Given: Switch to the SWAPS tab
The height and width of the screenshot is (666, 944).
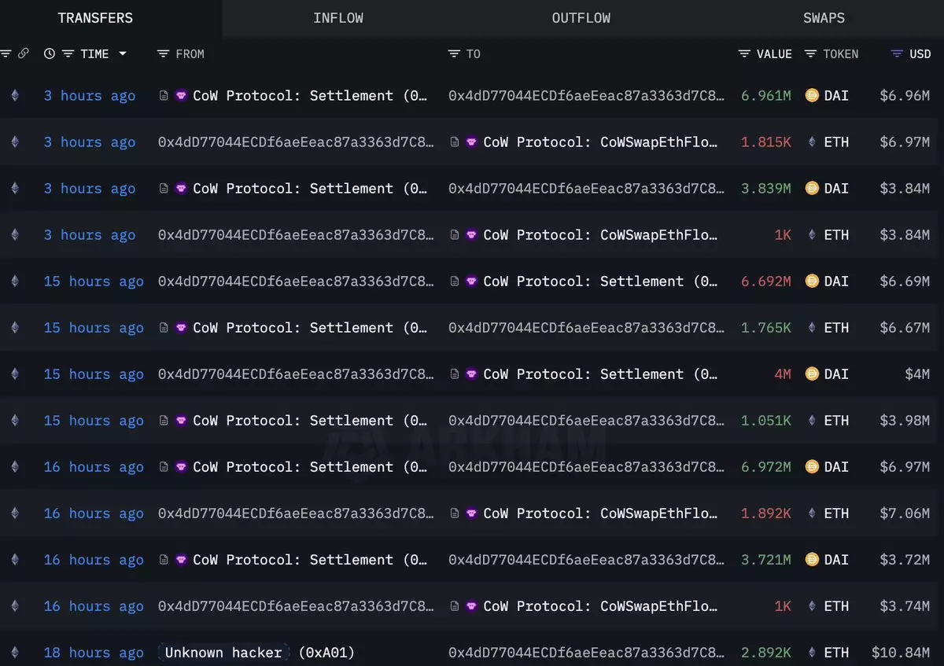Looking at the screenshot, I should (824, 18).
